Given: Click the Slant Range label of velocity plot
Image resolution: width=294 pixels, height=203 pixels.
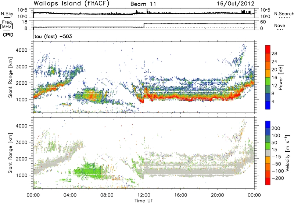Looking at the screenshot, I should tap(10, 153).
